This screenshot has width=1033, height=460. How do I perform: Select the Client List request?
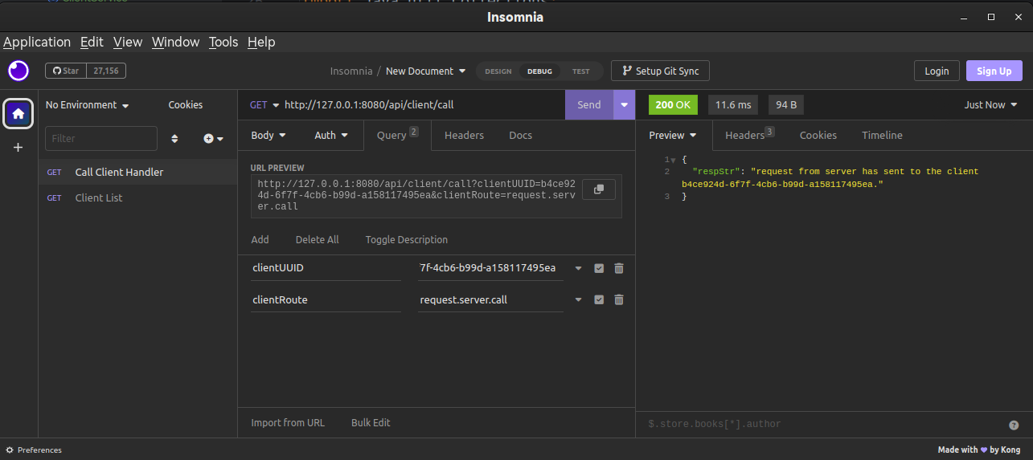tap(137, 197)
